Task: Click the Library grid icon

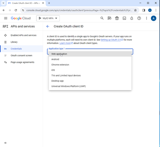Action: pos(6,42)
